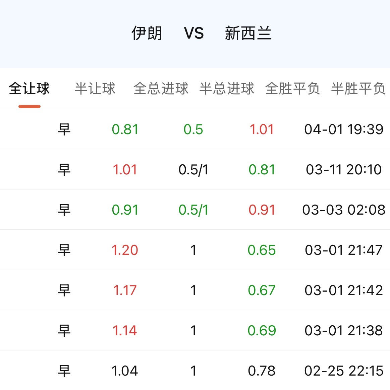Tap the VS text in header
The height and width of the screenshot is (390, 390).
coord(194,33)
